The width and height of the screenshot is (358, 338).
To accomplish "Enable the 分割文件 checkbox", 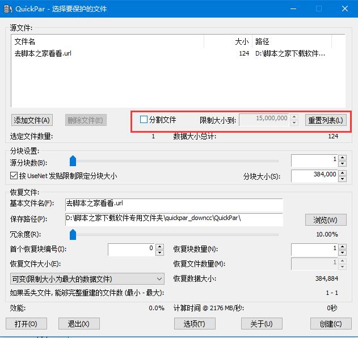I will (x=144, y=119).
